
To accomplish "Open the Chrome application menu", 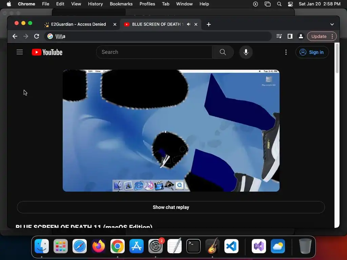I will click(x=26, y=4).
